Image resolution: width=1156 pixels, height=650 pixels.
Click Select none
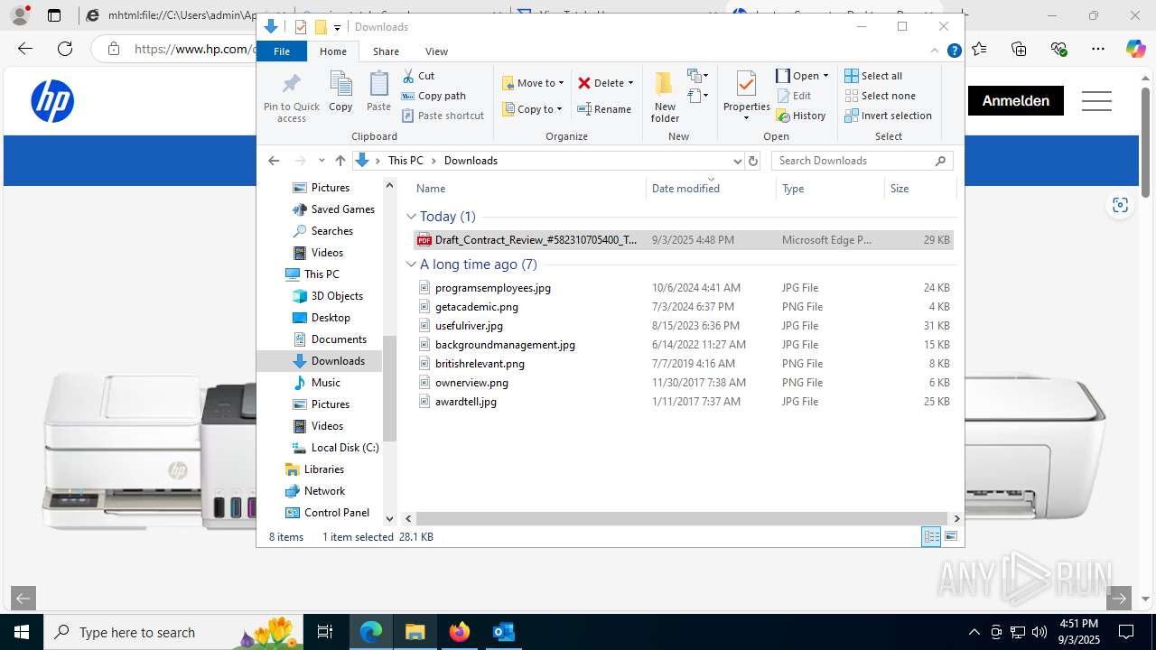(881, 96)
